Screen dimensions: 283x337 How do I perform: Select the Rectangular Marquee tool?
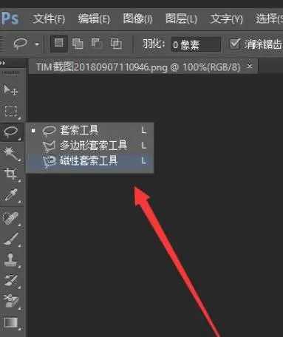[11, 111]
